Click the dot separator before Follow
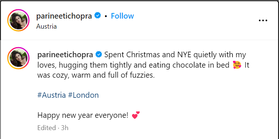The height and width of the screenshot is (139, 279). (x=106, y=16)
